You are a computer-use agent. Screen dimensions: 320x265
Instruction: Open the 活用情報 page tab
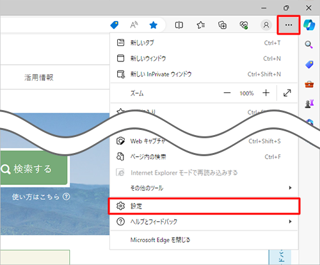click(x=38, y=77)
